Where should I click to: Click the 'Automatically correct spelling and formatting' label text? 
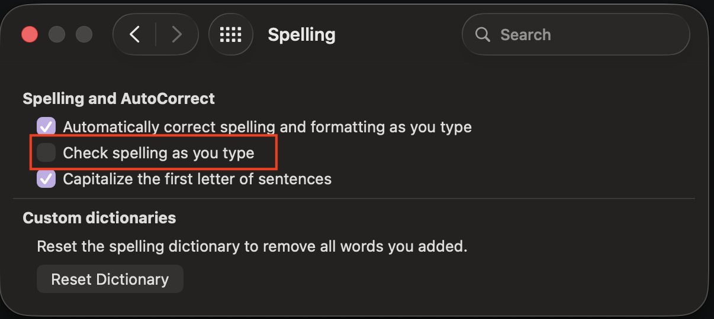(x=267, y=127)
